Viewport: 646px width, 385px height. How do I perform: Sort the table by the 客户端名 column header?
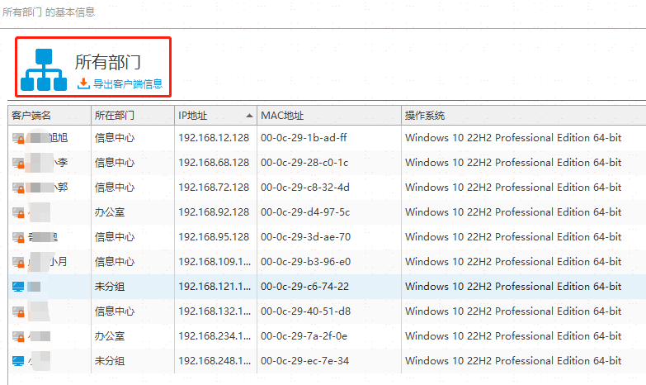pyautogui.click(x=31, y=115)
